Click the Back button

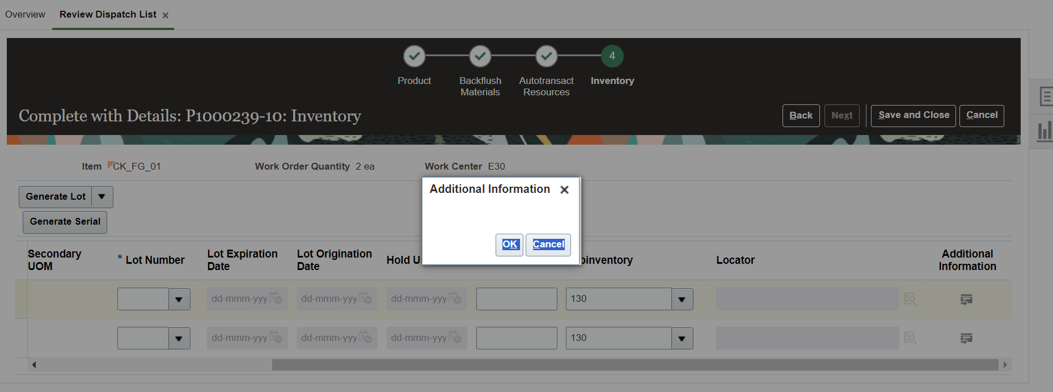click(801, 116)
